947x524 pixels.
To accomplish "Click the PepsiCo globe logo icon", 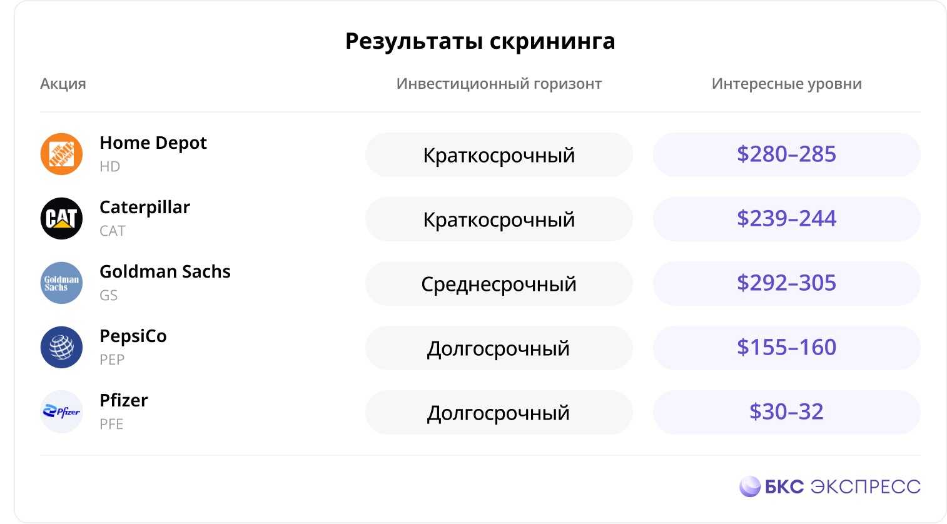I will tap(61, 347).
